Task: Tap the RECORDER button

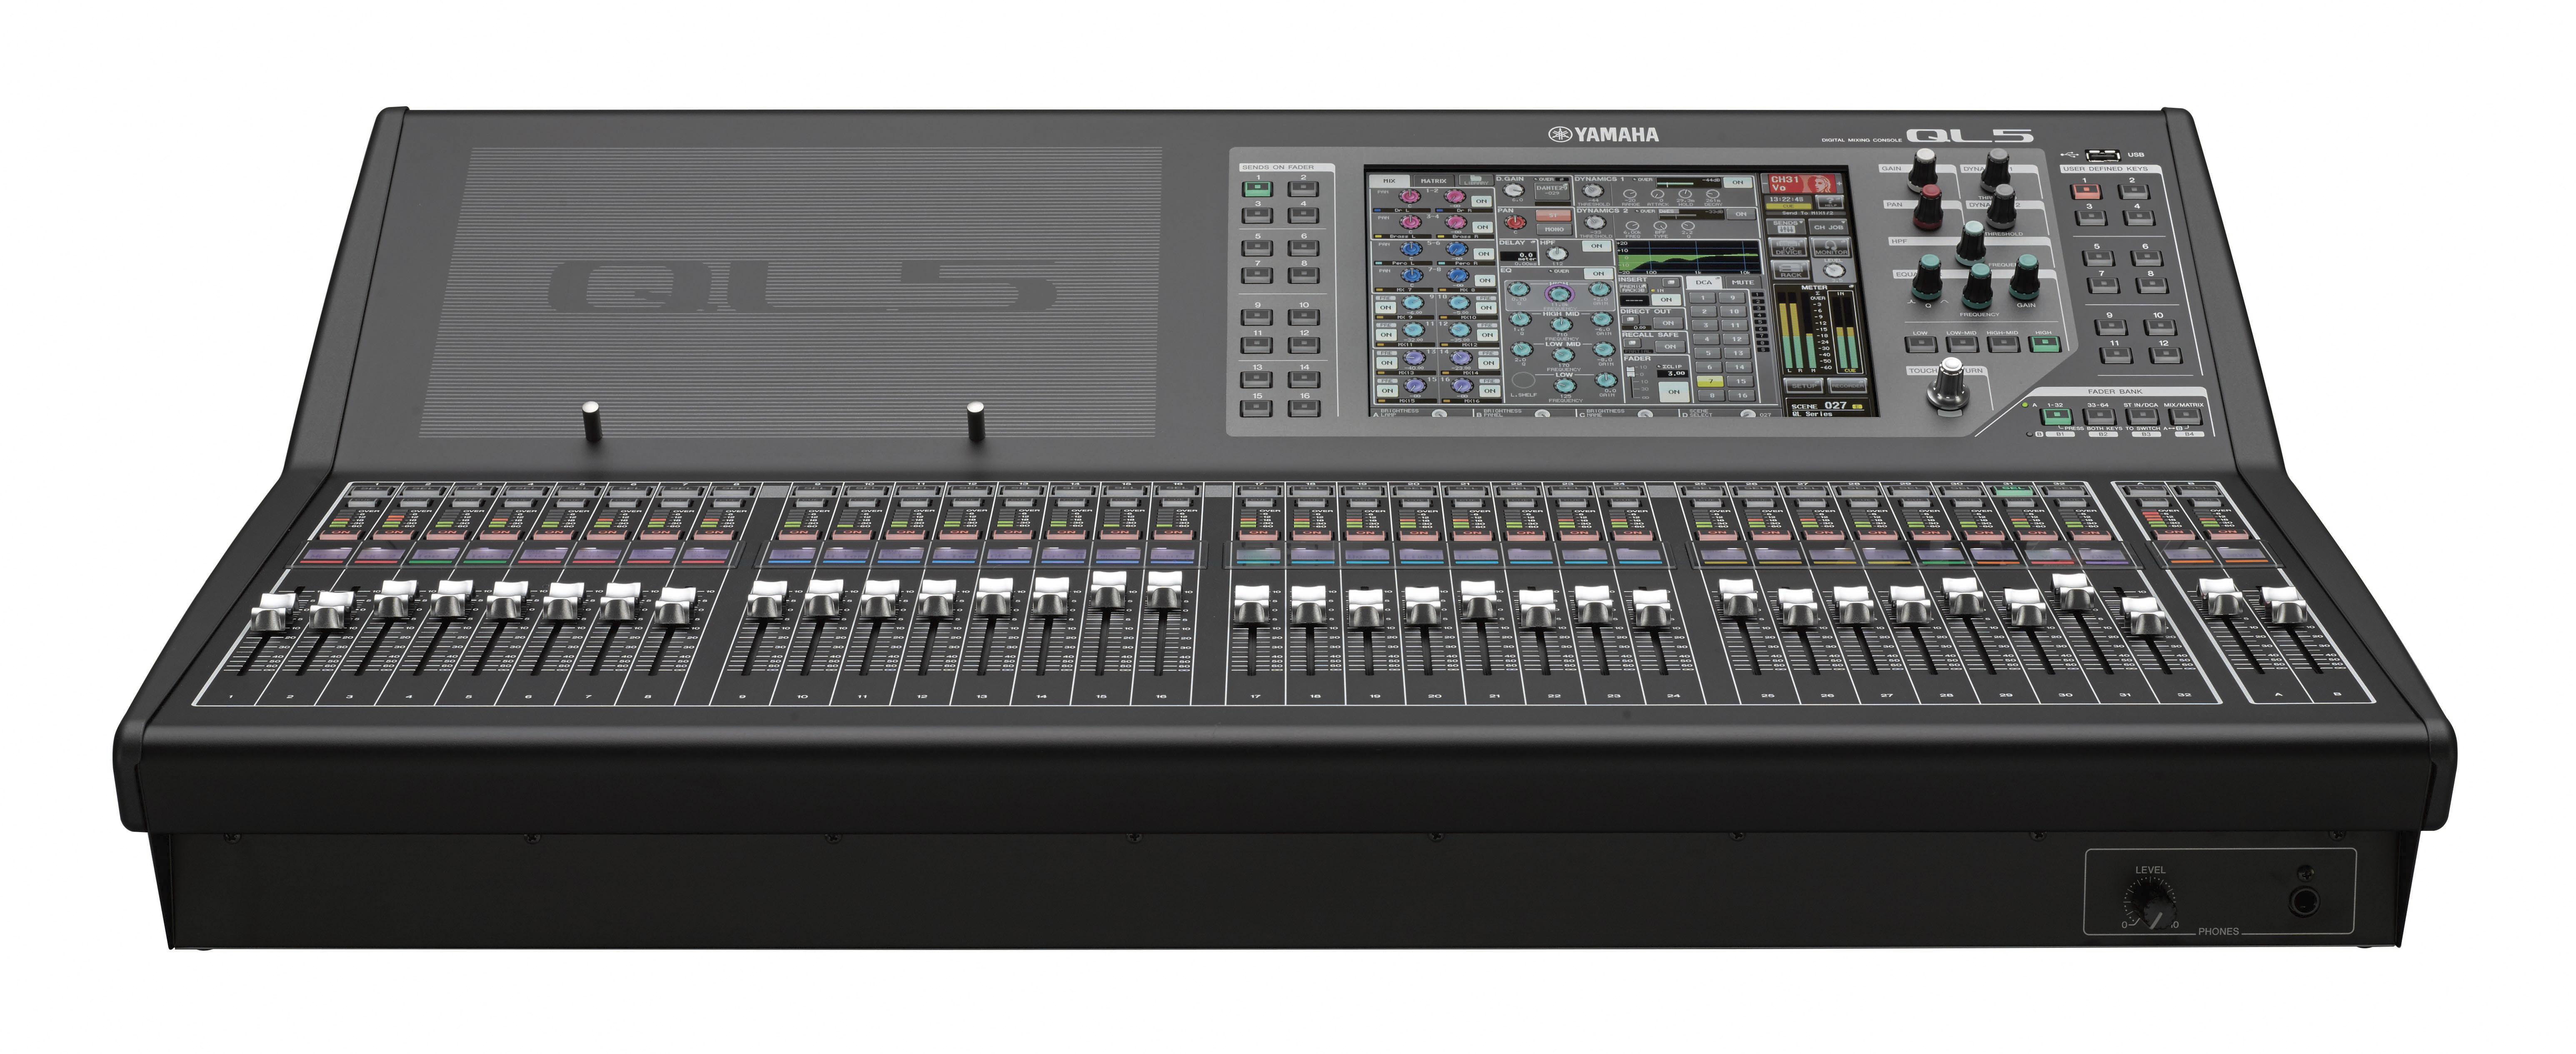Action: click(x=1848, y=385)
